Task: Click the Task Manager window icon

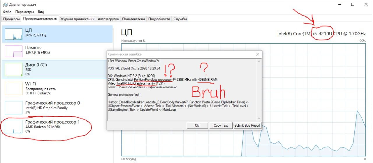Action: click(5, 4)
